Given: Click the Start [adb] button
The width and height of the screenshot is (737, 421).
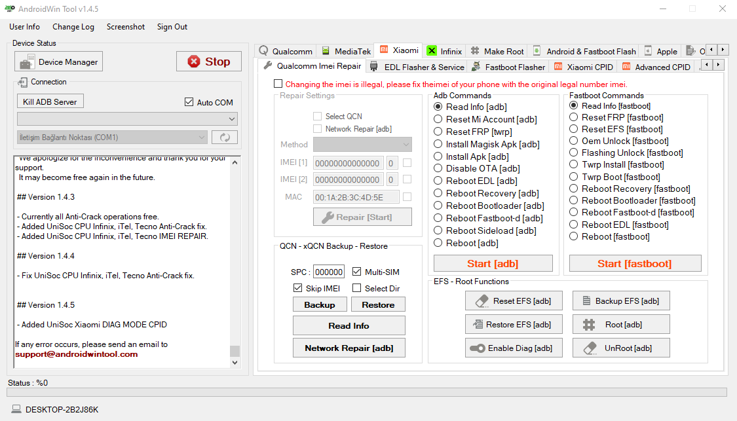Looking at the screenshot, I should [x=493, y=263].
